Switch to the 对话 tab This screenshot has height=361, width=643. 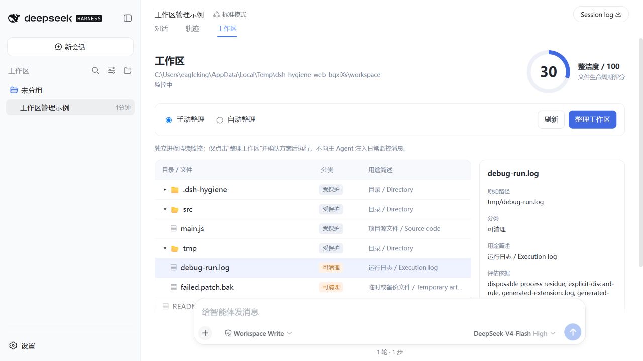pos(161,29)
